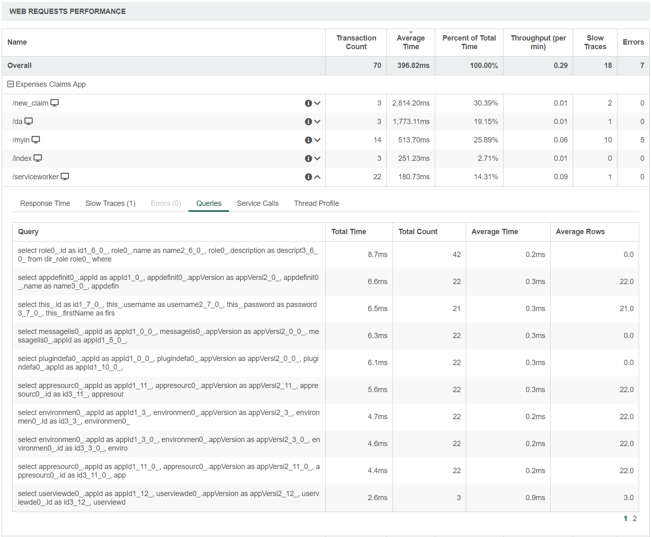Expand the /myin row details chevron

click(317, 140)
